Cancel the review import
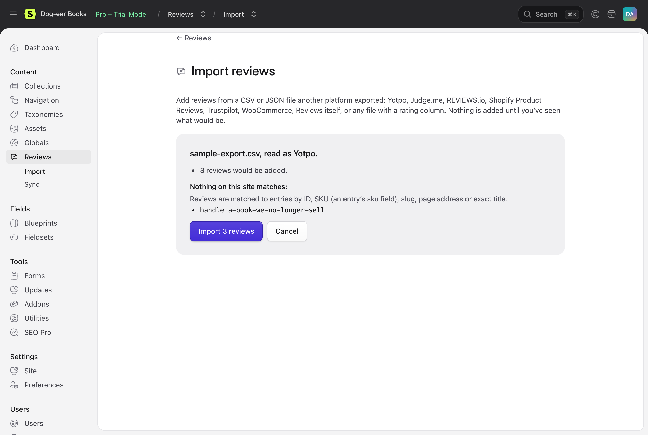The image size is (648, 435). [x=287, y=231]
